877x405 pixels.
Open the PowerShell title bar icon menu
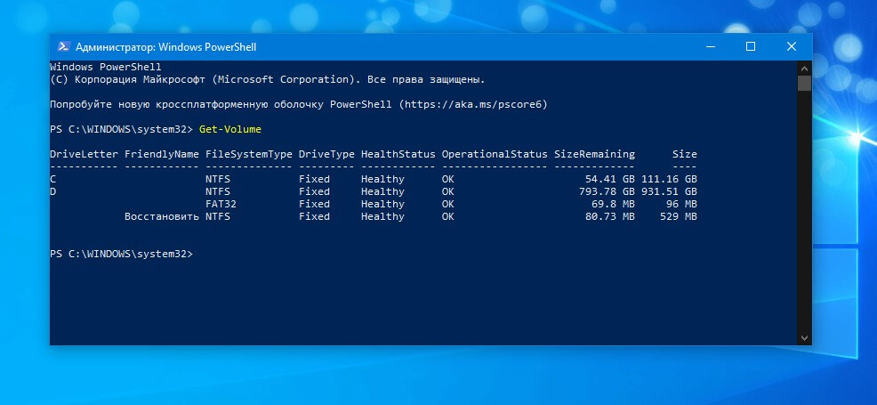pyautogui.click(x=64, y=47)
